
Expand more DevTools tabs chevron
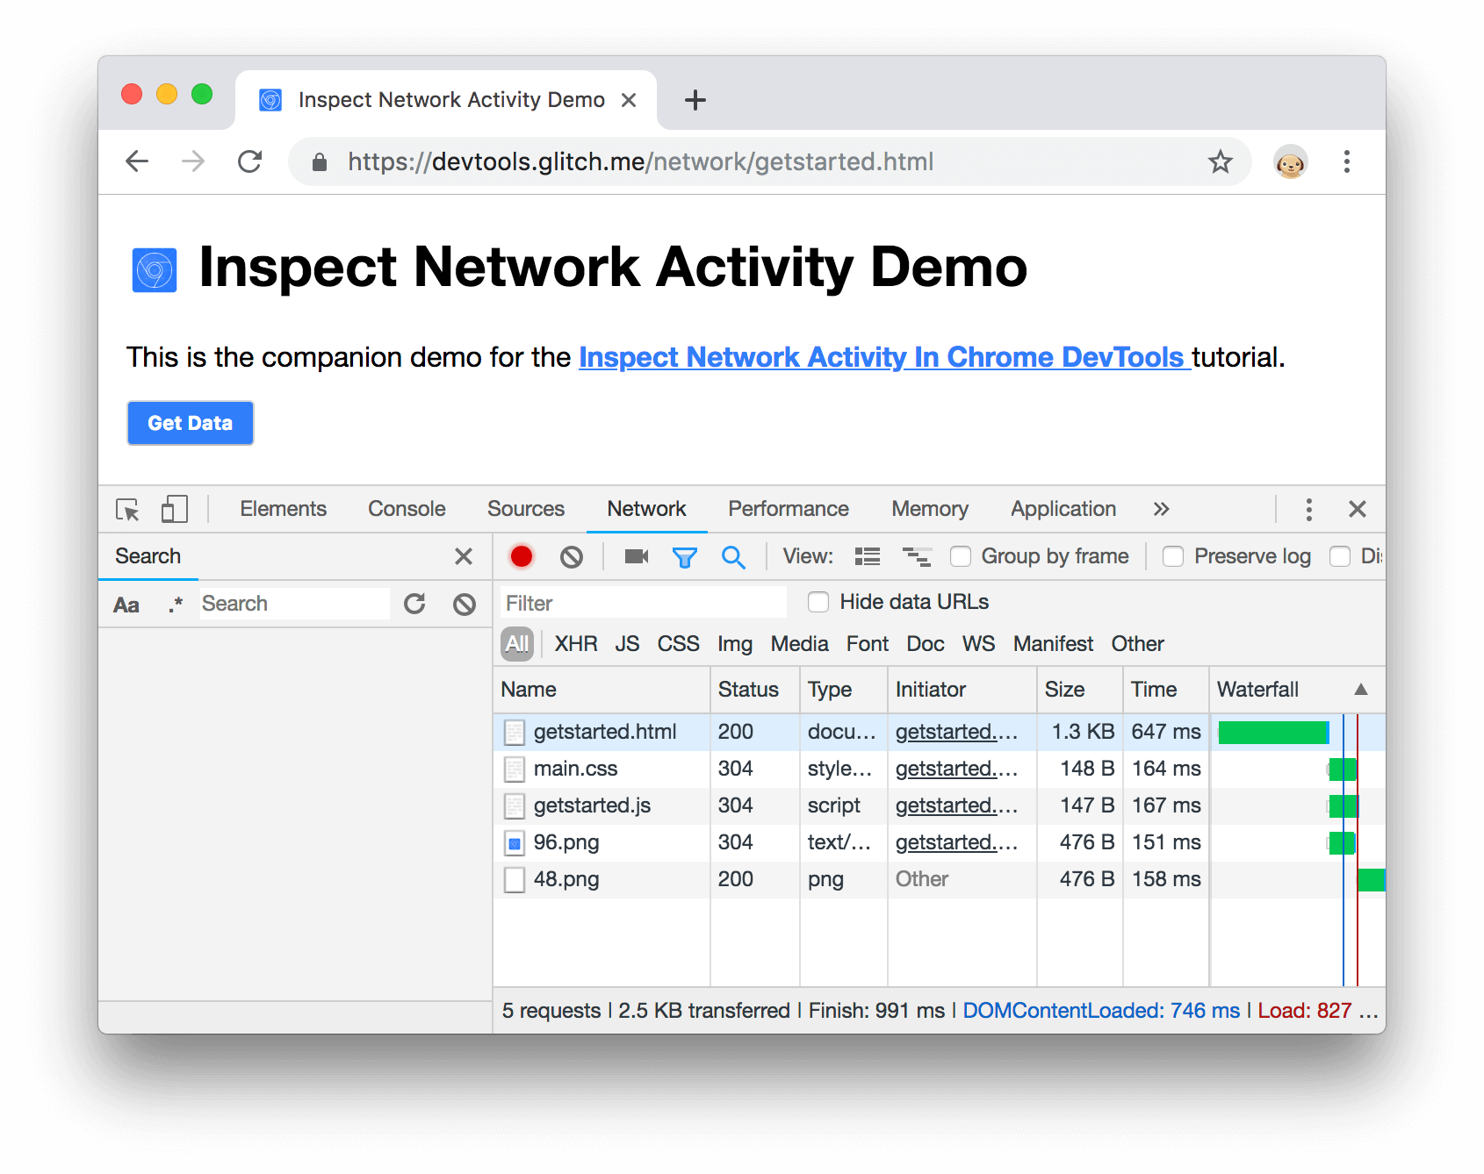(x=1161, y=510)
